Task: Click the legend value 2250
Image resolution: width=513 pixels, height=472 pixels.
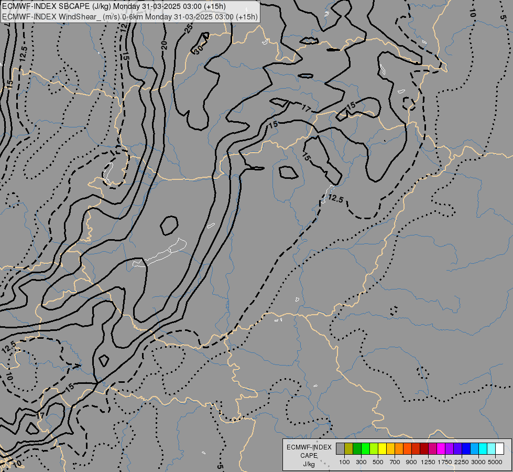Action: pos(462,462)
